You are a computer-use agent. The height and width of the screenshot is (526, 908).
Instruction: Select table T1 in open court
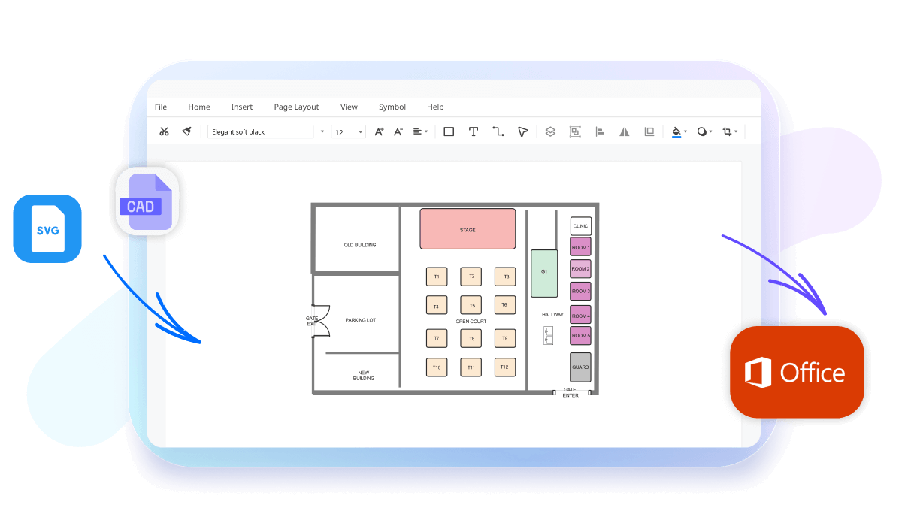click(x=437, y=277)
